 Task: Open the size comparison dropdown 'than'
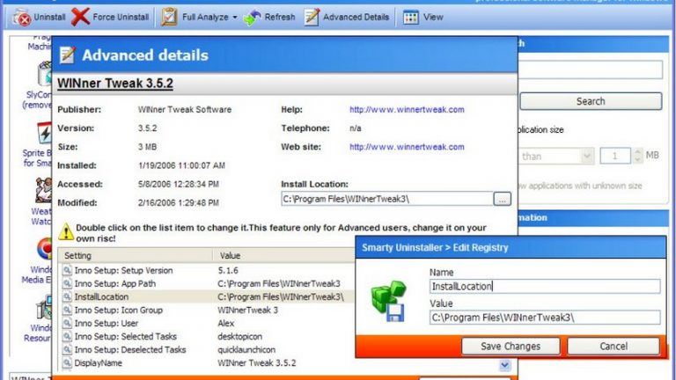click(556, 156)
